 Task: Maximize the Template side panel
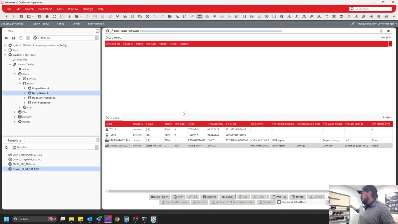[98, 140]
